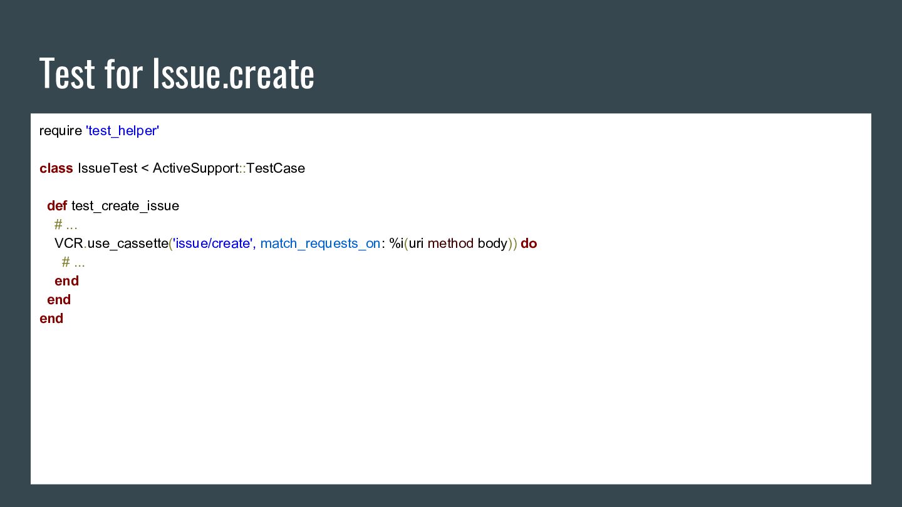Click the 'def test_create_issue' line
902x507 pixels.
113,206
